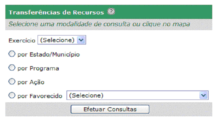This screenshot has width=214, height=129.
Task: Choose the por Programa radio option
Action: [12, 68]
